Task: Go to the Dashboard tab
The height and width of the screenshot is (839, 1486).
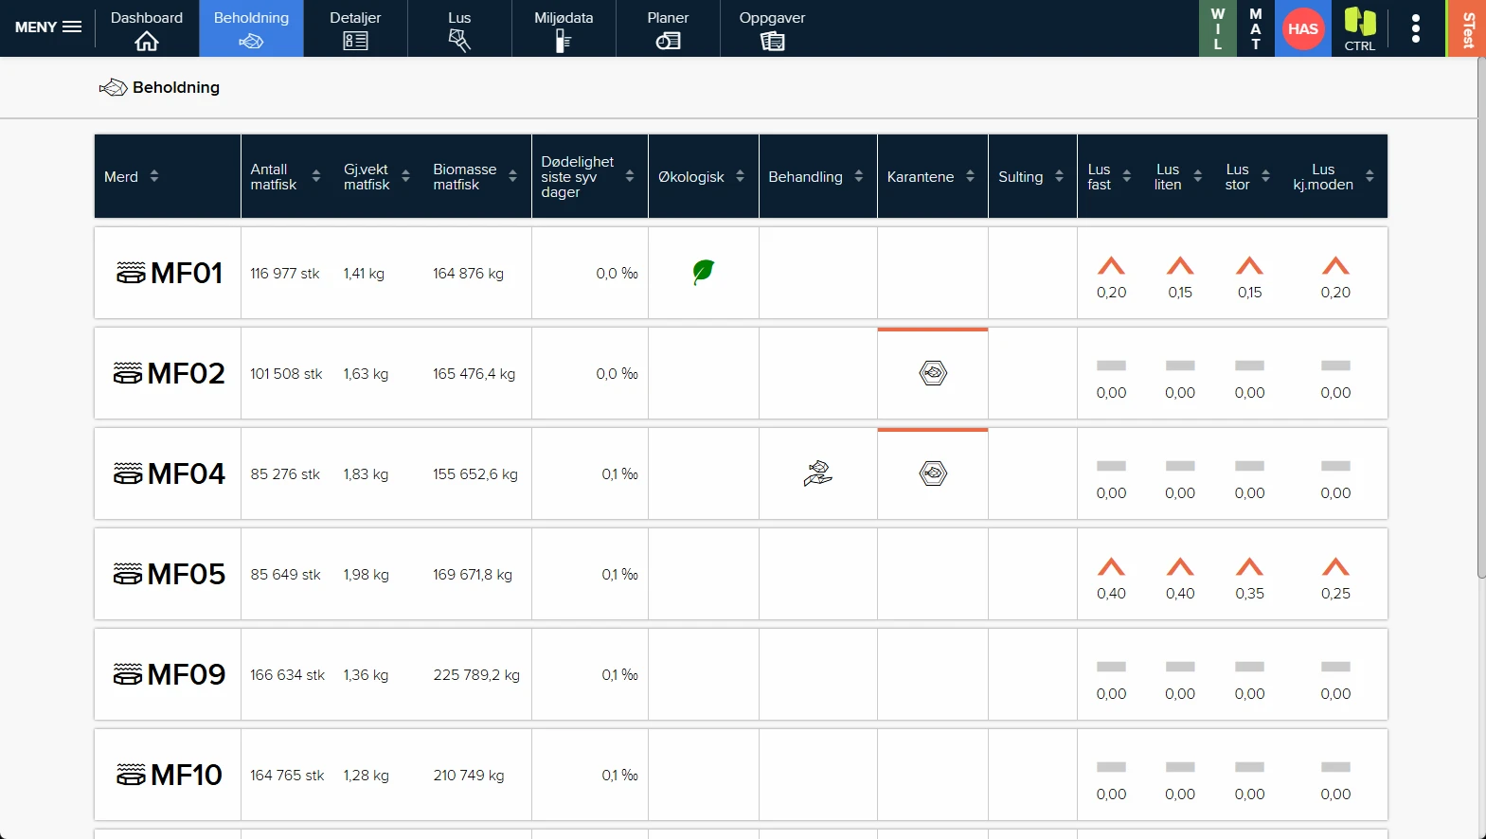Action: point(147,28)
